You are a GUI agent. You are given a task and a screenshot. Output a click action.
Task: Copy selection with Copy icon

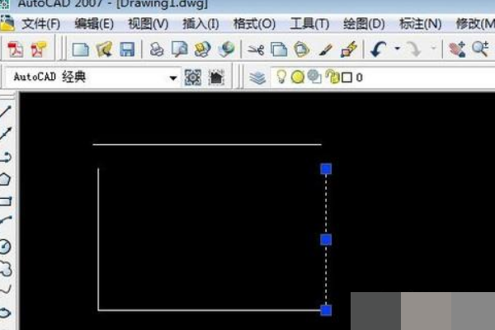pyautogui.click(x=279, y=49)
